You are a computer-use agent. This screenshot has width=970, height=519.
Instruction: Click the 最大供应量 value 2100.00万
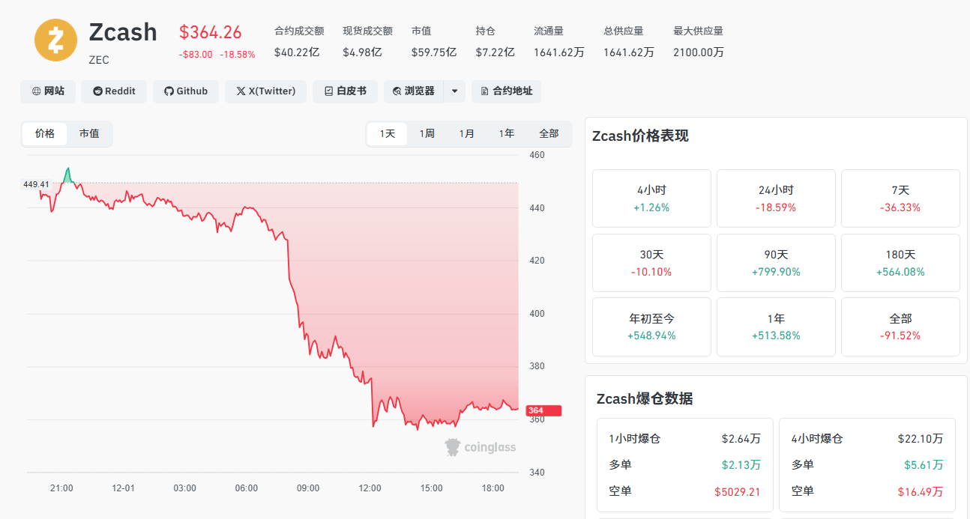[x=699, y=52]
